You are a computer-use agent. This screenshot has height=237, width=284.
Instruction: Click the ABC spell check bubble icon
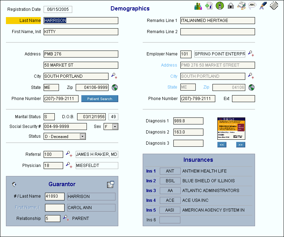click(252, 6)
